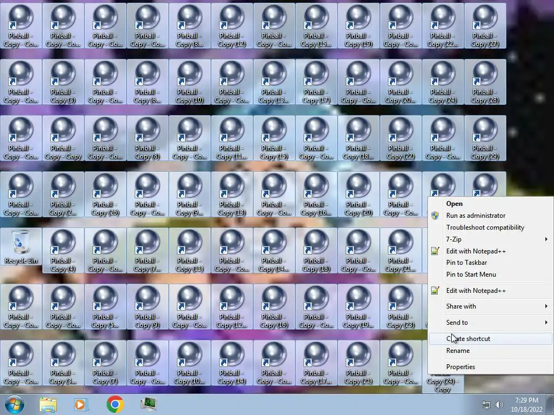Screen dimensions: 554x415
Task: Select the Pinball - Copy (24) - Copy shortcut
Action: (x=443, y=385)
